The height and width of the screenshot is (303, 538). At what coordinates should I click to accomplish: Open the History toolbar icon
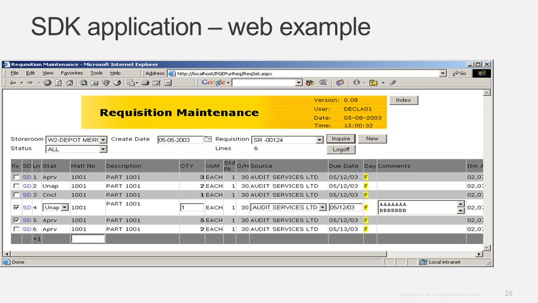(117, 83)
